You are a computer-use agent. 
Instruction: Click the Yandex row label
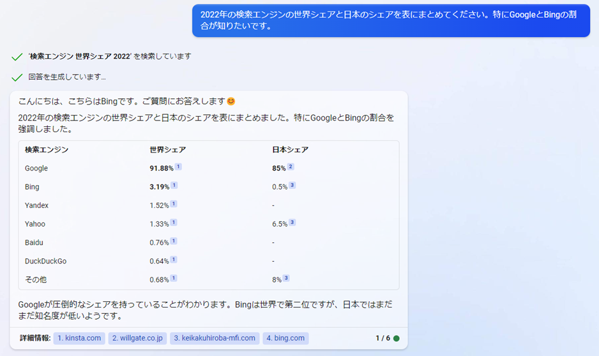pyautogui.click(x=36, y=205)
